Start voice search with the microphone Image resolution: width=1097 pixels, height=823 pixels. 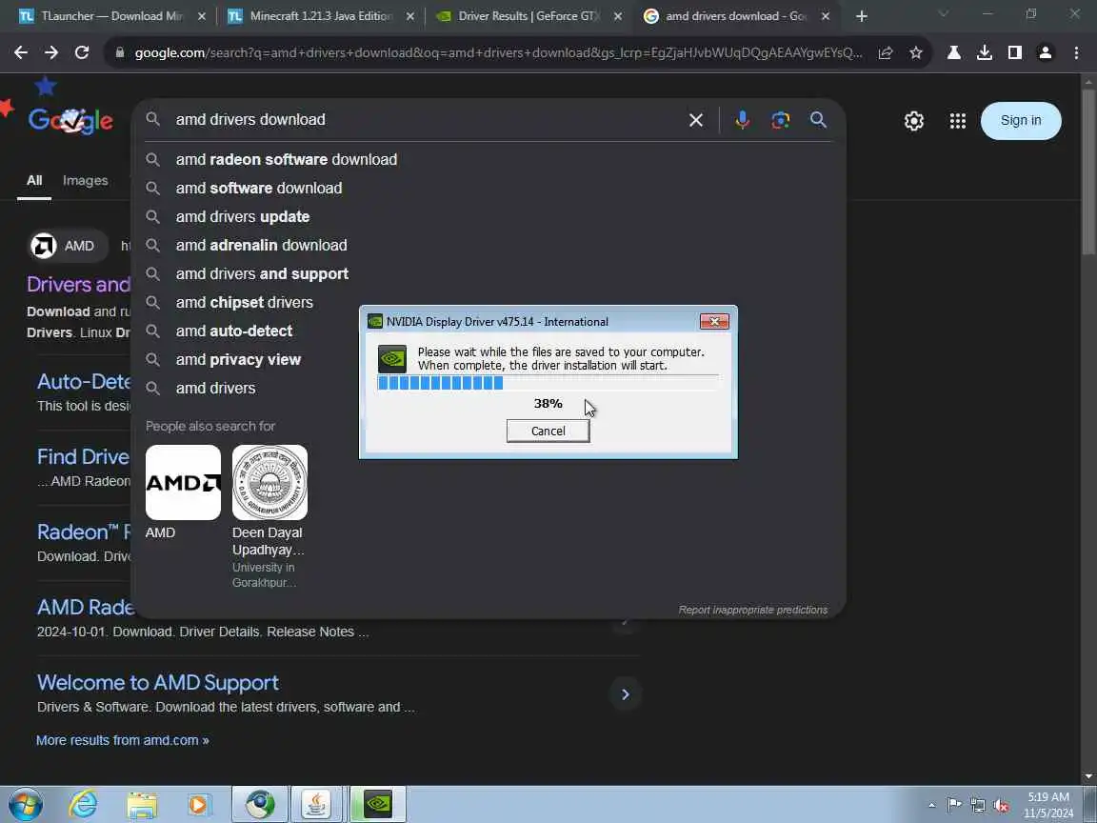pos(743,120)
